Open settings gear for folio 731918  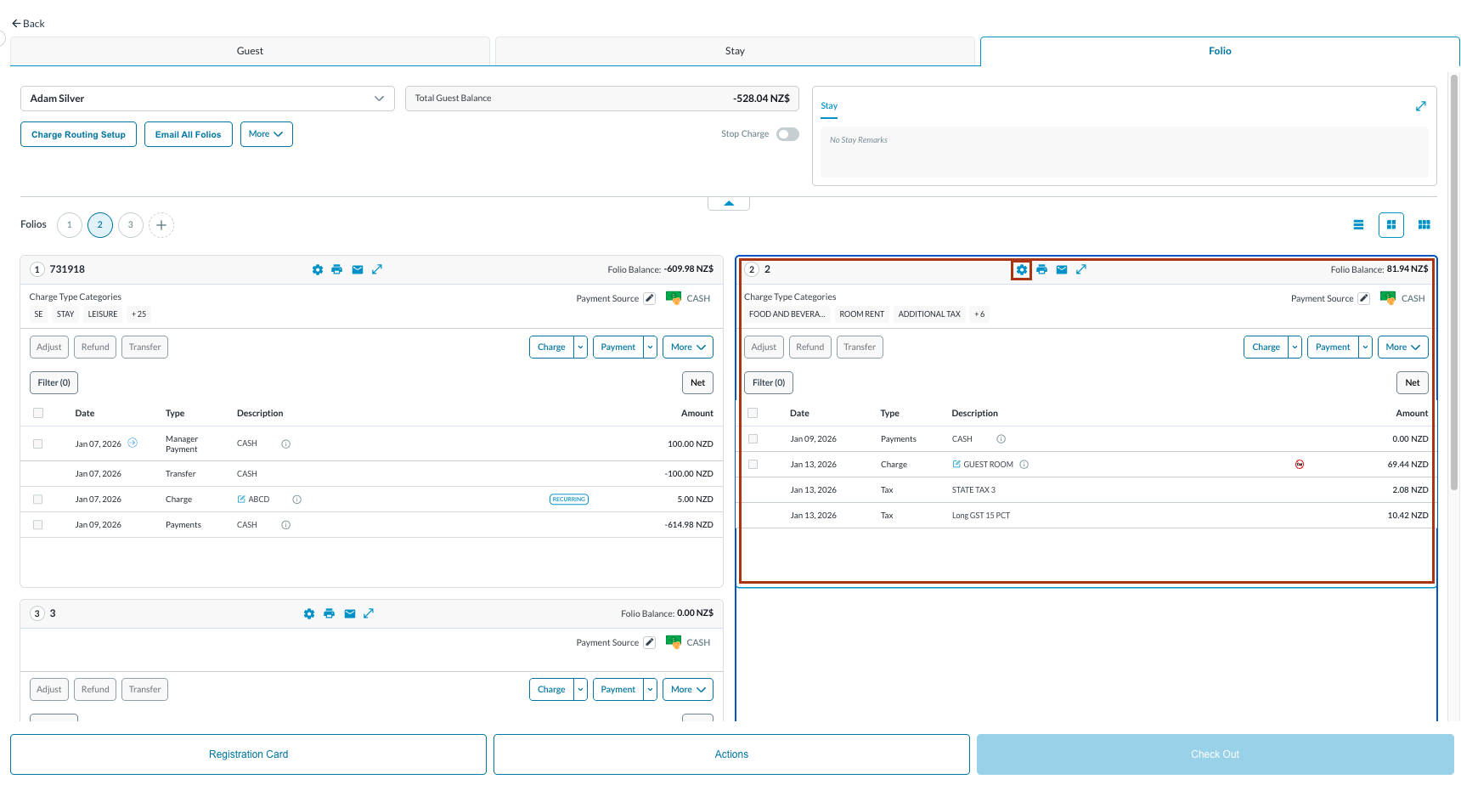tap(317, 269)
